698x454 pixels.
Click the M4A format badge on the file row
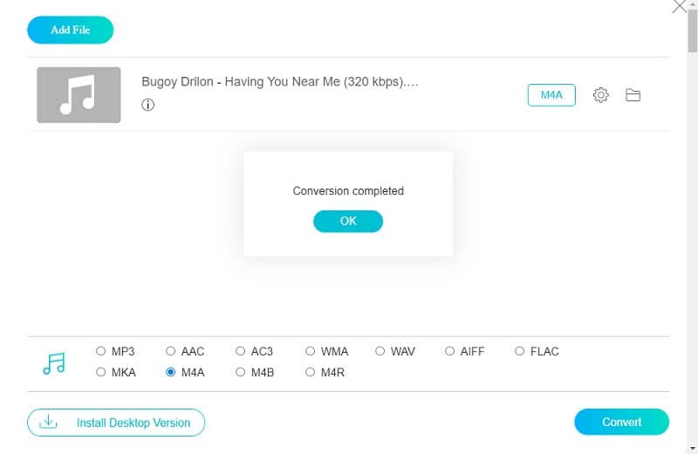point(551,95)
